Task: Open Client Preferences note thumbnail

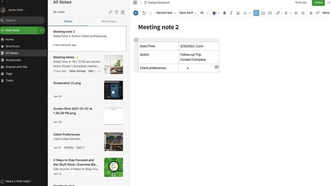Action: click(x=114, y=142)
